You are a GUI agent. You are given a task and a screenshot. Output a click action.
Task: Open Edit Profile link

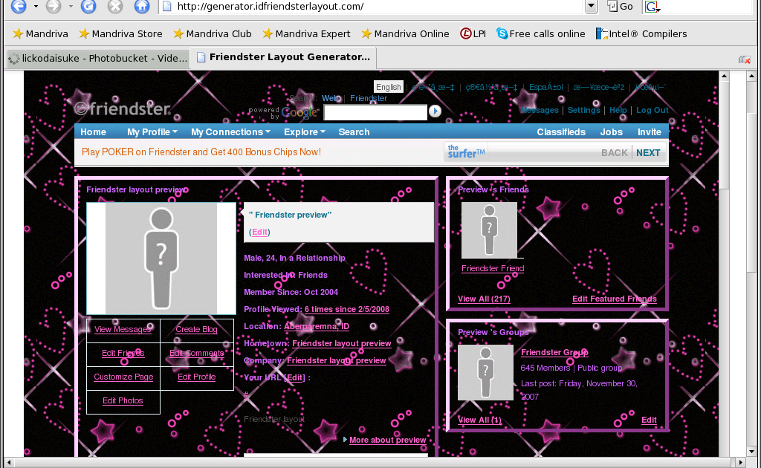196,377
